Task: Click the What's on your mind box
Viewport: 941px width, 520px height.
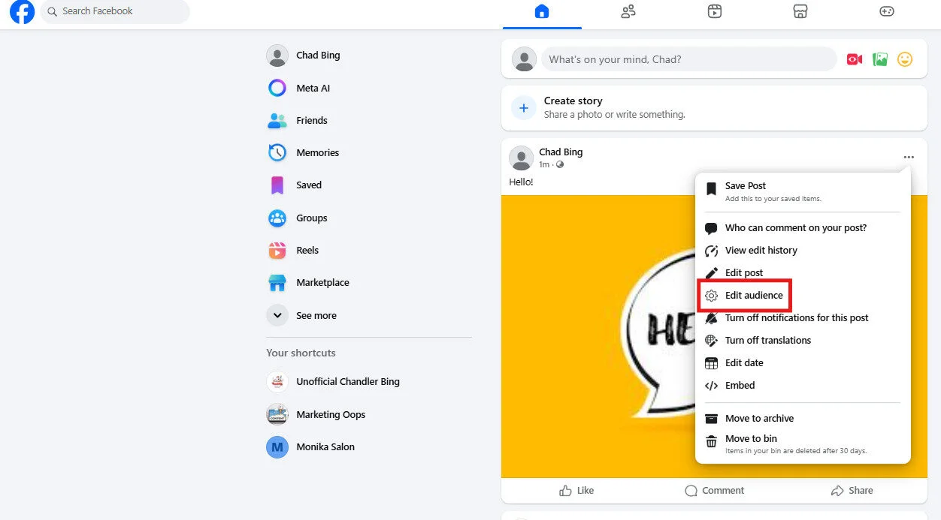Action: click(x=688, y=59)
